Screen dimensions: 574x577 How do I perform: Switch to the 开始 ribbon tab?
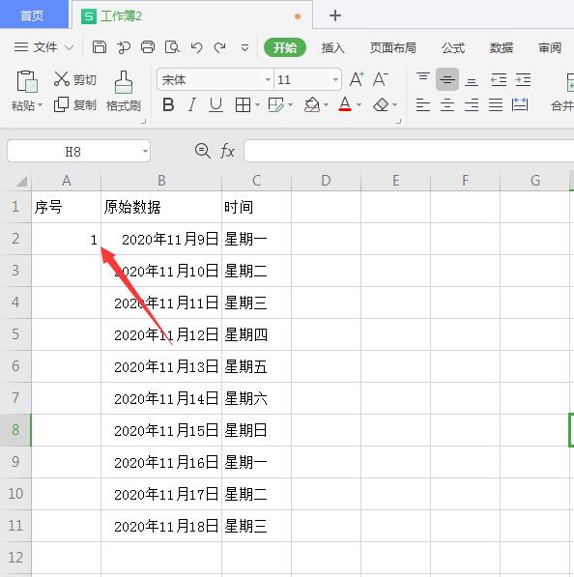(285, 47)
